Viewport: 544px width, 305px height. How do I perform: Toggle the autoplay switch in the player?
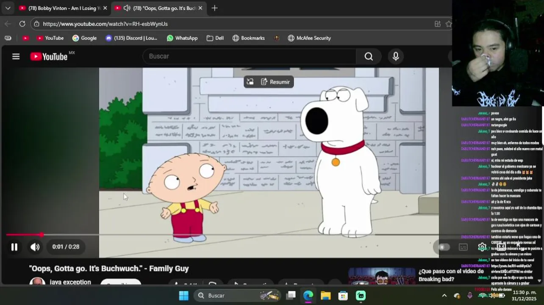pyautogui.click(x=443, y=247)
